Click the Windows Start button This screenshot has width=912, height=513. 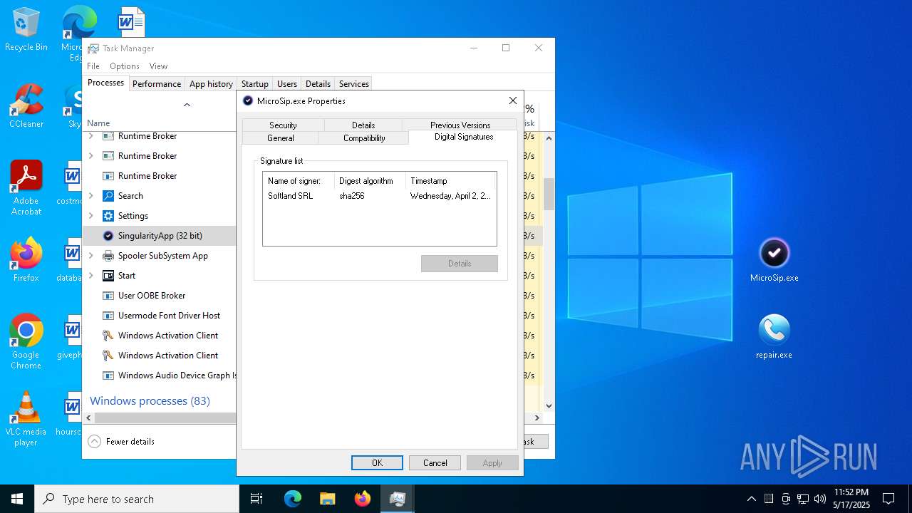[x=17, y=499]
